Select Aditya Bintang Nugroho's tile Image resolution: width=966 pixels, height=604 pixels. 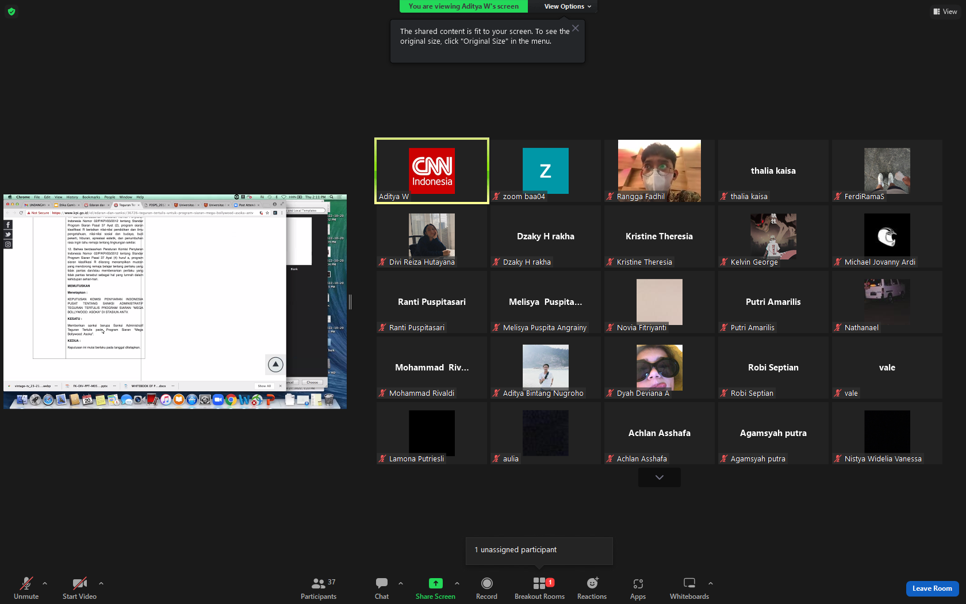(x=546, y=368)
